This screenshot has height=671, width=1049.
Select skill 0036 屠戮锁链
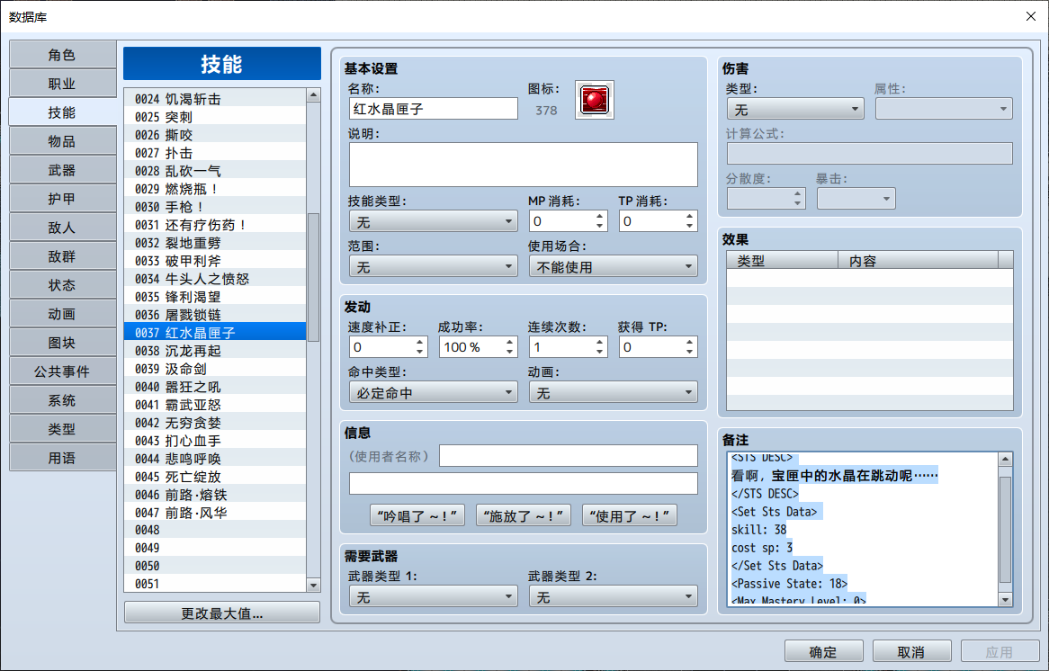click(x=215, y=315)
